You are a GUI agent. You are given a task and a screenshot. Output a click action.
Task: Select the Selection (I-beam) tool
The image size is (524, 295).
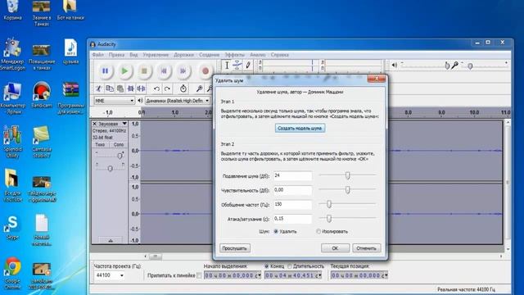(x=227, y=65)
